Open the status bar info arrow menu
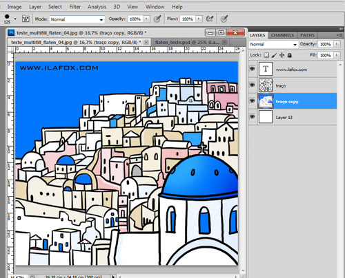This screenshot has height=278, width=345. coord(113,277)
